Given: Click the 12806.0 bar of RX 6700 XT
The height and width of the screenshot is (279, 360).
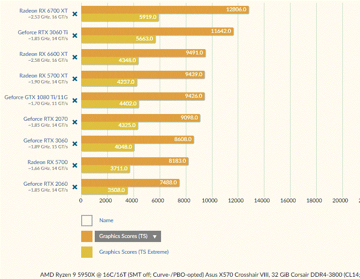Looking at the screenshot, I should coord(165,9).
